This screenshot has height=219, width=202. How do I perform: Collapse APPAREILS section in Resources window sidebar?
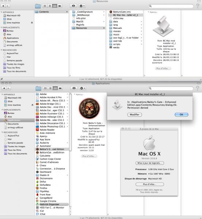pyautogui.click(x=1, y=12)
